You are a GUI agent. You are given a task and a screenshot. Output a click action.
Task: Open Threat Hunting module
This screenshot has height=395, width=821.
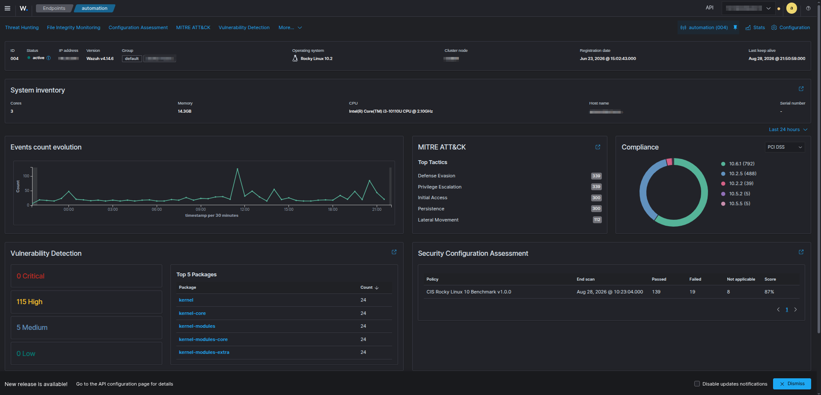[x=22, y=27]
